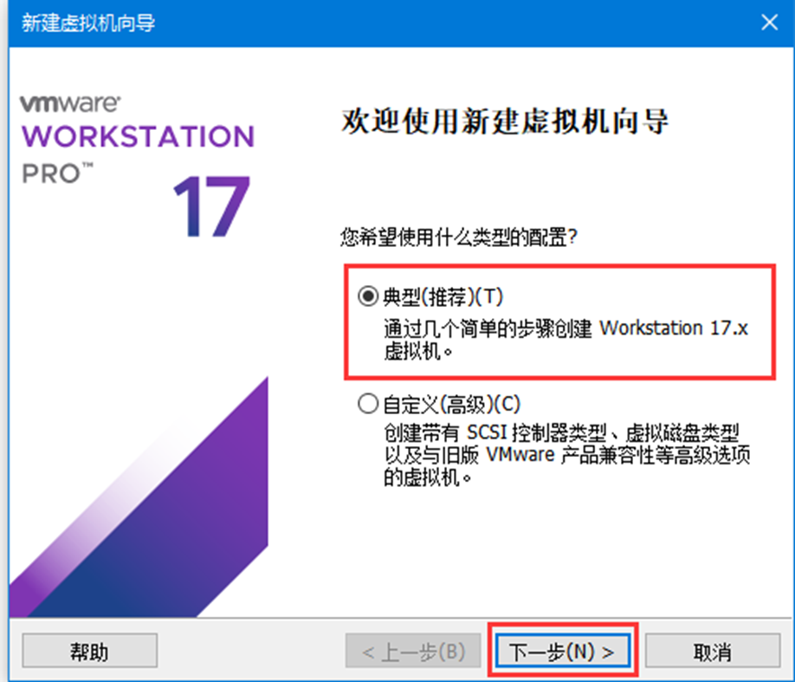Click the heading 欢迎使用新建虚拟机向导
This screenshot has width=795, height=682.
coord(505,121)
